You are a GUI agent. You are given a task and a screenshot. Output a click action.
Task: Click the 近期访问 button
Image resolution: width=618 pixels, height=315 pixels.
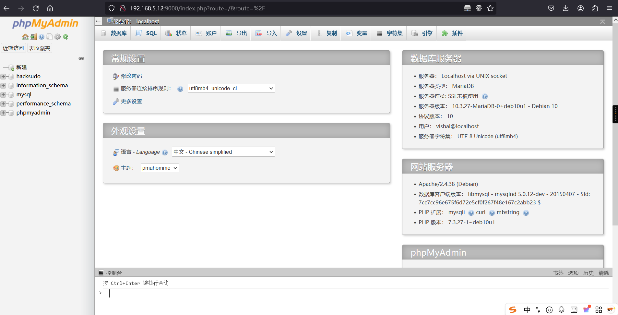pyautogui.click(x=13, y=48)
